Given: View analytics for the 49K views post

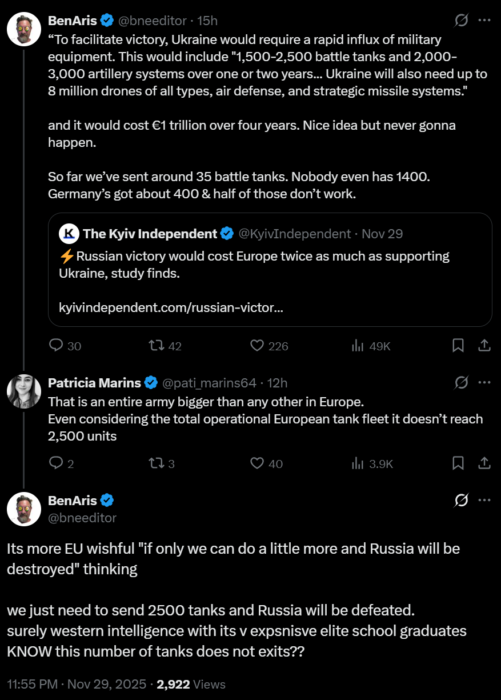Looking at the screenshot, I should (x=358, y=346).
